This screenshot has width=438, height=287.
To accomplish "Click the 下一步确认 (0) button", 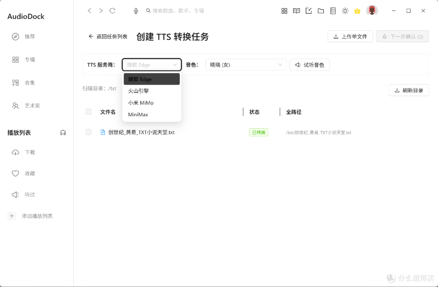I will point(403,36).
